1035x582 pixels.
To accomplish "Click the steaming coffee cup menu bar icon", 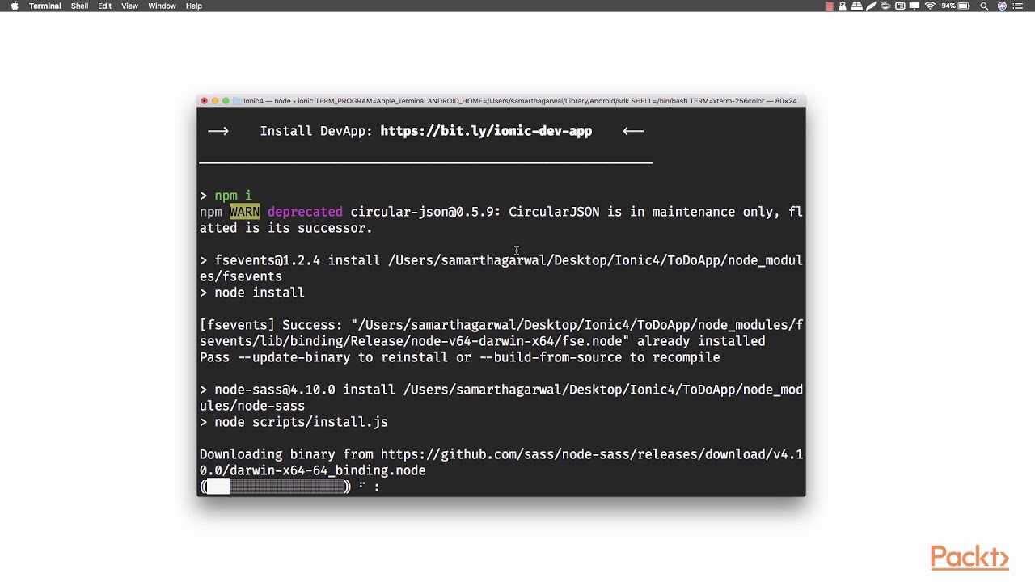I will pyautogui.click(x=886, y=6).
